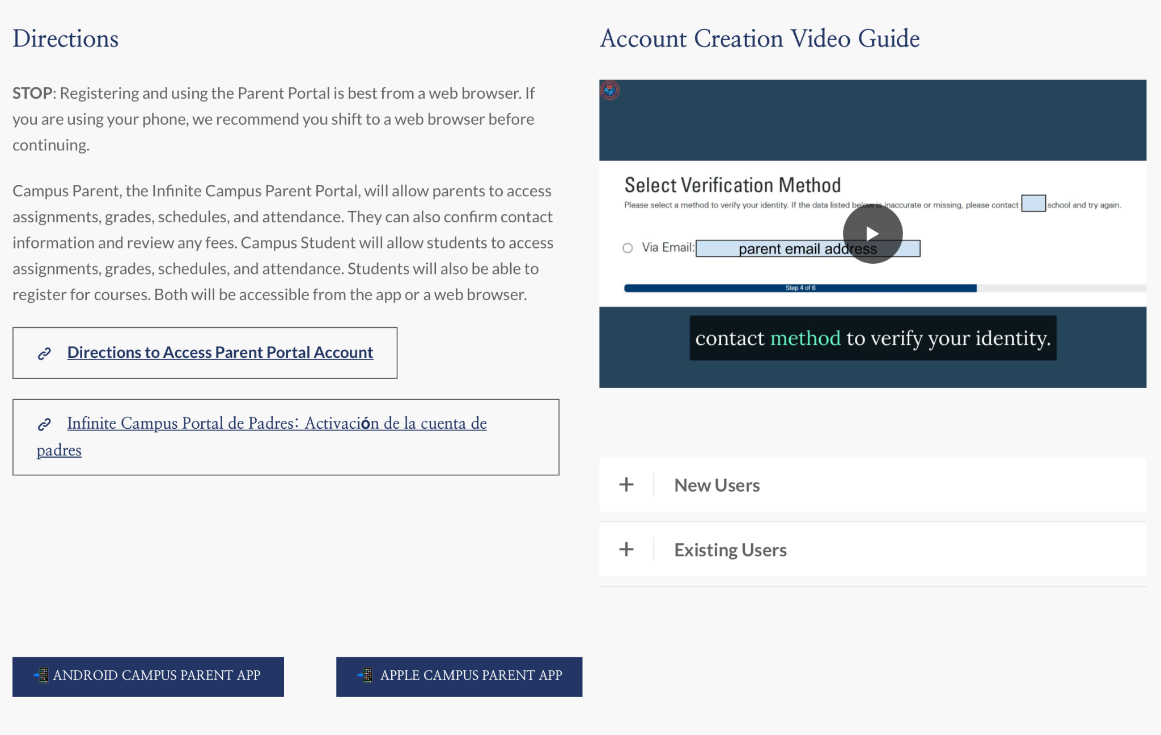
Task: Play the Account Creation video
Action: coord(872,234)
